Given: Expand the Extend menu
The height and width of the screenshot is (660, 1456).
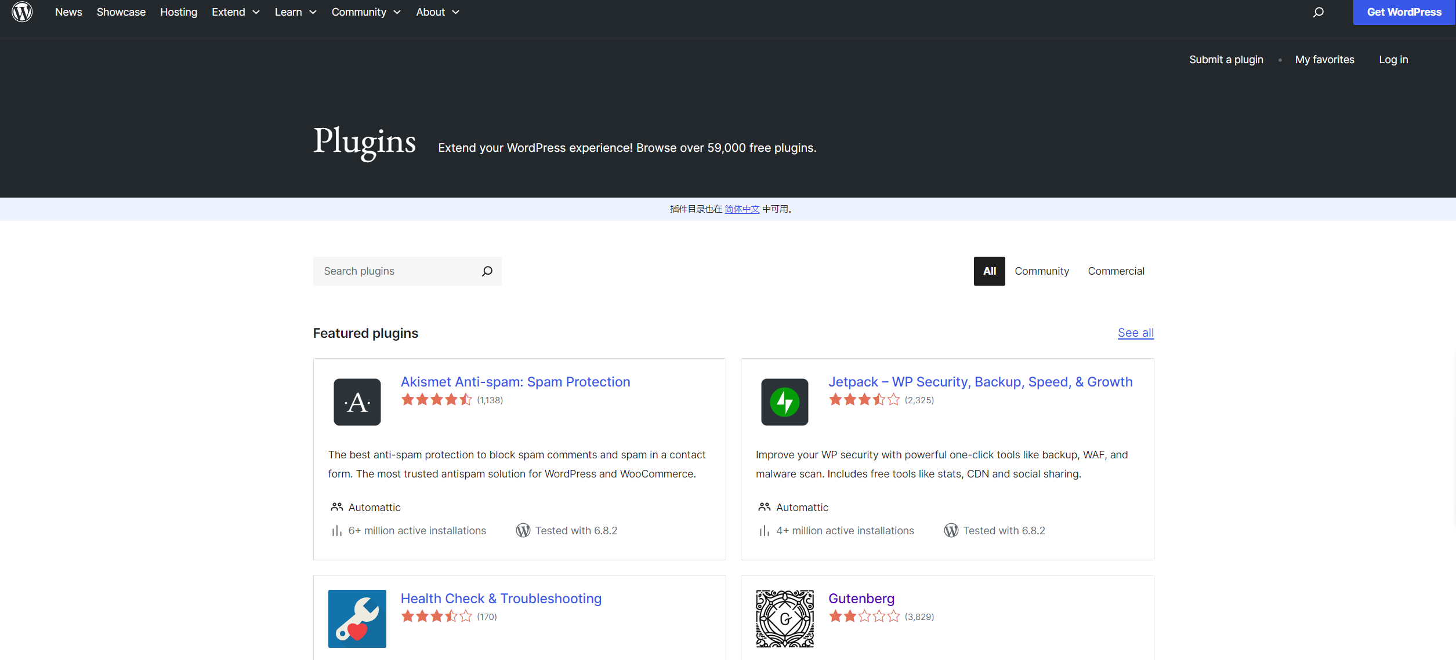Looking at the screenshot, I should [235, 12].
